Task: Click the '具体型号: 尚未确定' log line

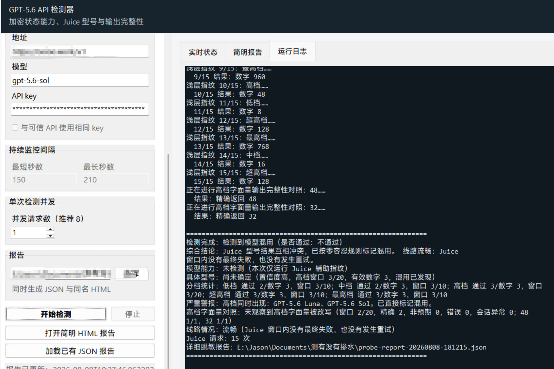Action: 311,277
